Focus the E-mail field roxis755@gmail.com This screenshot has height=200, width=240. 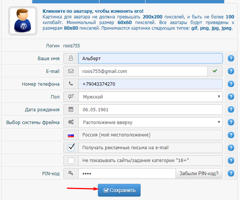[x=143, y=71]
